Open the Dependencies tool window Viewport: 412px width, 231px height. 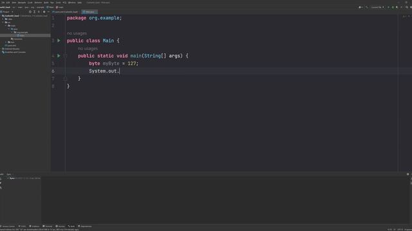click(x=85, y=227)
